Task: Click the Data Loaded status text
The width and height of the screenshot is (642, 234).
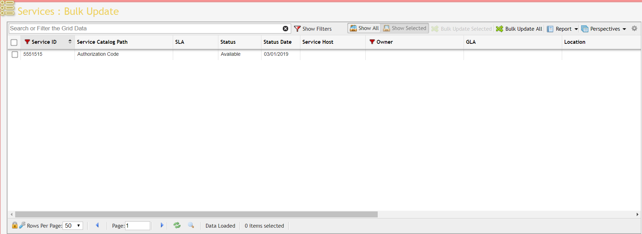Action: (220, 226)
